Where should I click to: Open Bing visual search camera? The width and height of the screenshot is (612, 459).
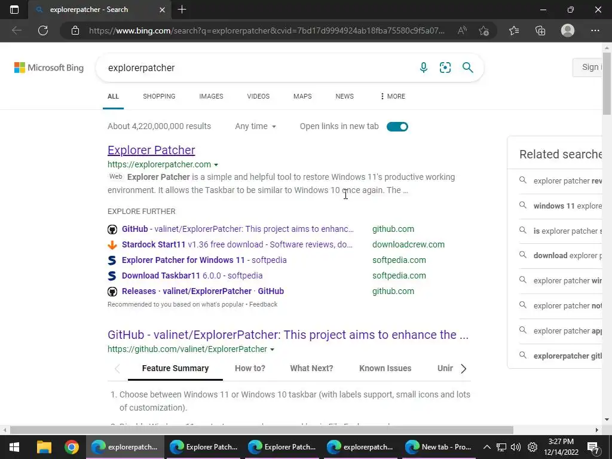tap(445, 68)
